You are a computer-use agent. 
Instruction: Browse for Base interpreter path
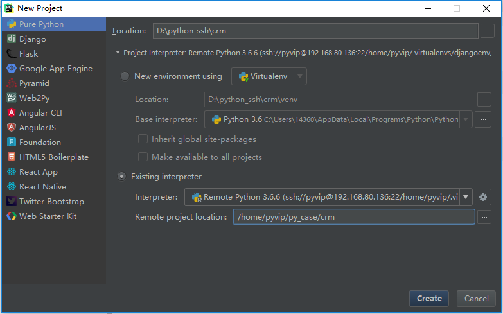(483, 119)
